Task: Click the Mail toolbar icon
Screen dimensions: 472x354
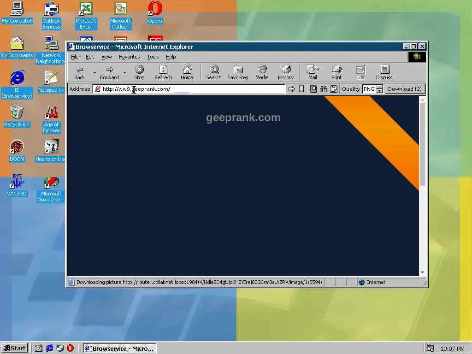Action: 311,73
